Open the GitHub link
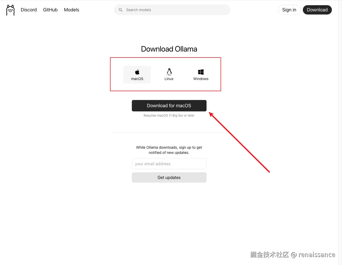 coord(50,10)
